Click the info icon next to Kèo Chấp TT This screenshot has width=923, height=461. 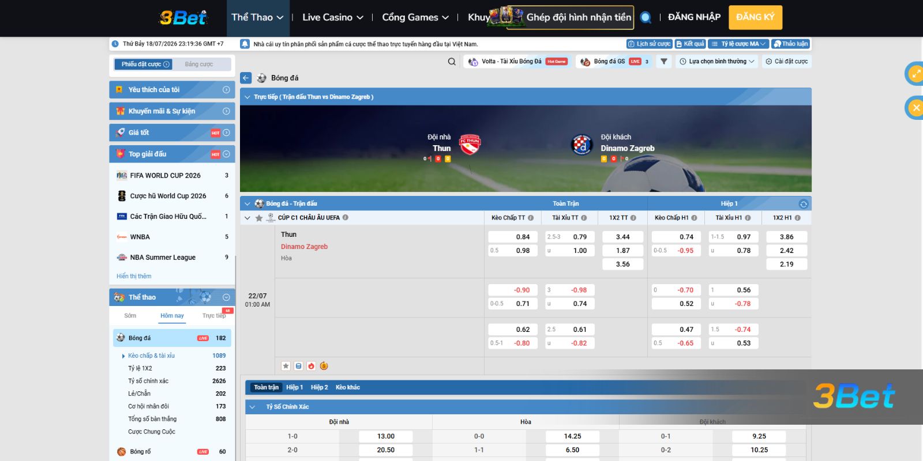click(531, 218)
